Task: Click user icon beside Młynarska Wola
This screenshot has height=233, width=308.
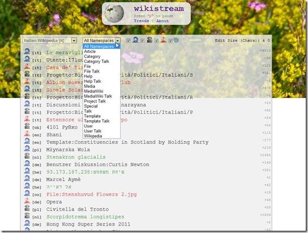Action: click(27, 149)
